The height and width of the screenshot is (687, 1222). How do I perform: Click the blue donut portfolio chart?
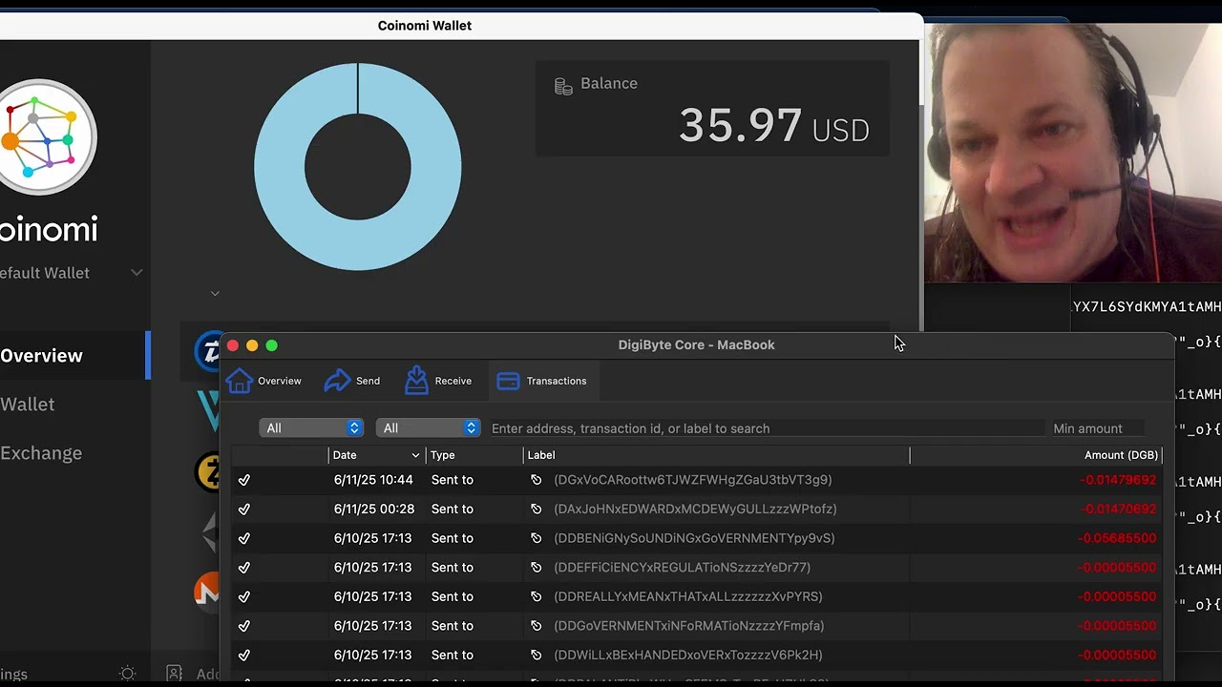358,167
